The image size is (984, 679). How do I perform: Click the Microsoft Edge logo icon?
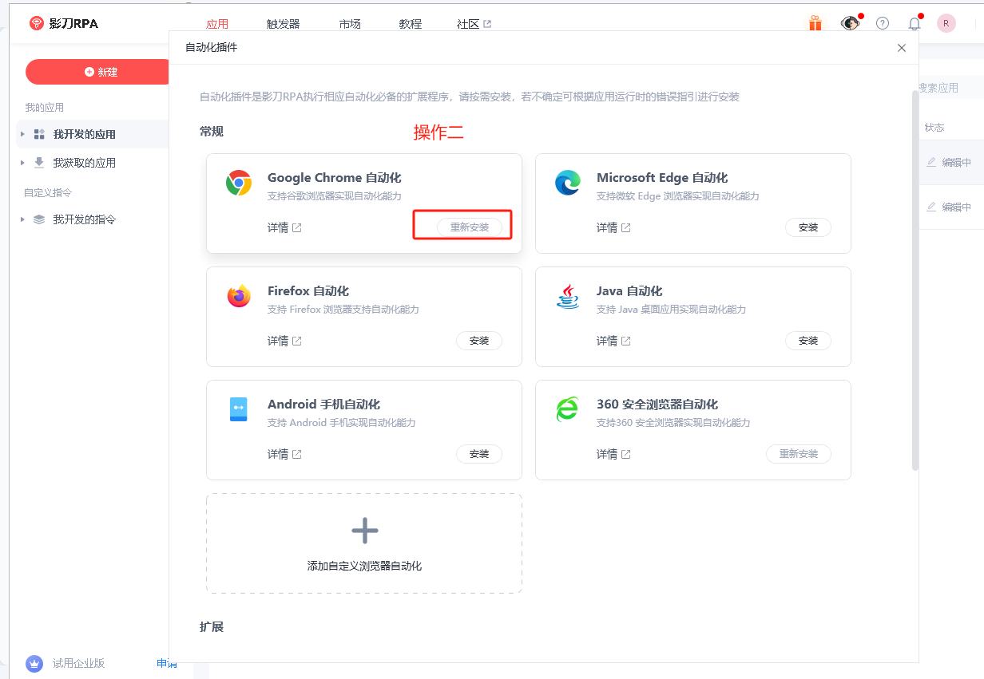[568, 183]
